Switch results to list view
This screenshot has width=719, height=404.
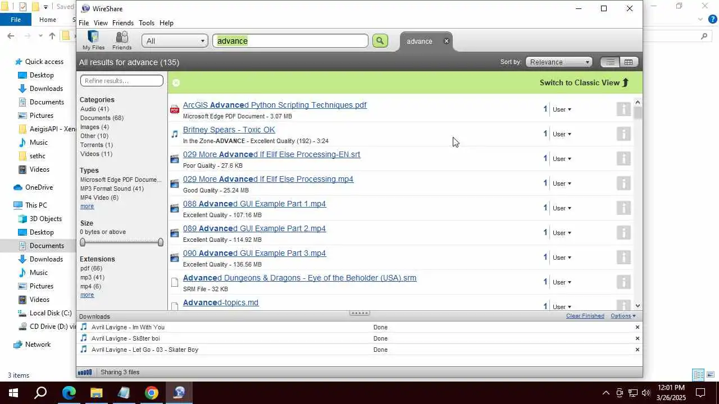point(609,62)
